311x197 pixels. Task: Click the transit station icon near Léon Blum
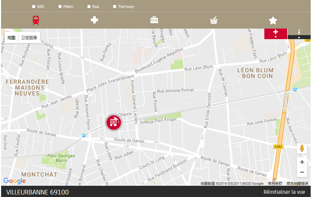[x=295, y=89]
